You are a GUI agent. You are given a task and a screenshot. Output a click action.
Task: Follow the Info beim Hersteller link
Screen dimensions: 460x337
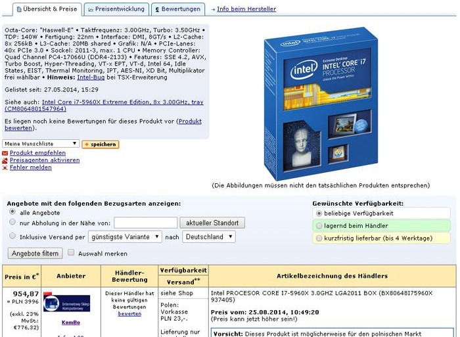coord(246,9)
